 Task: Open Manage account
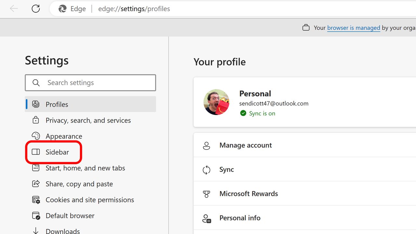[x=305, y=145]
